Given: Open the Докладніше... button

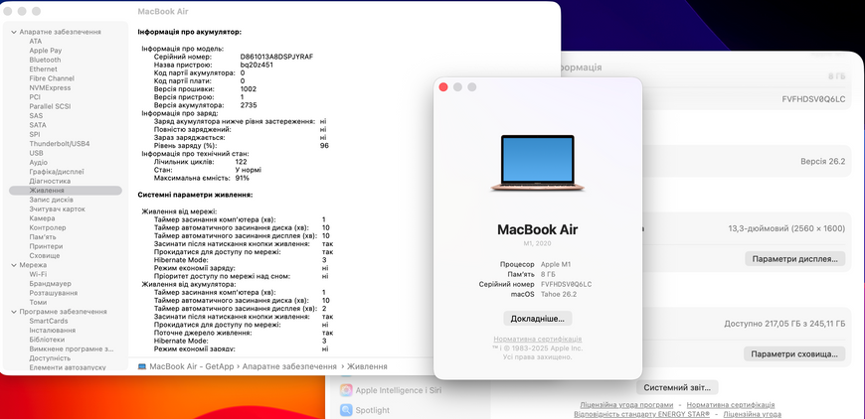Looking at the screenshot, I should point(537,319).
